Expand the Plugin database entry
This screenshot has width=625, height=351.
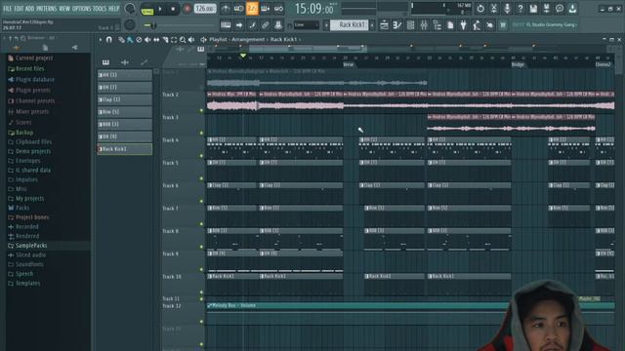click(35, 80)
